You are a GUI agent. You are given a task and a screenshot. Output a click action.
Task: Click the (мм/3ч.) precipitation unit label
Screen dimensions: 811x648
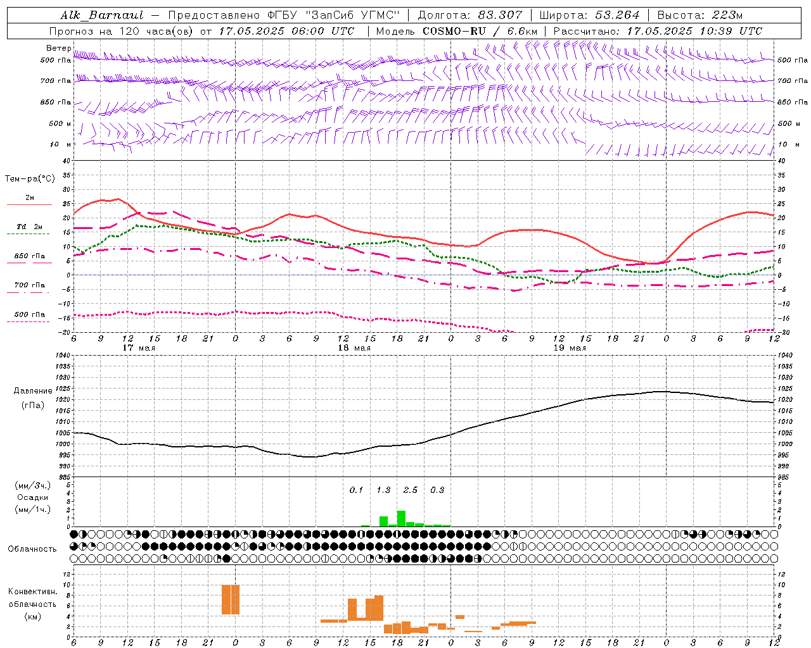point(33,485)
